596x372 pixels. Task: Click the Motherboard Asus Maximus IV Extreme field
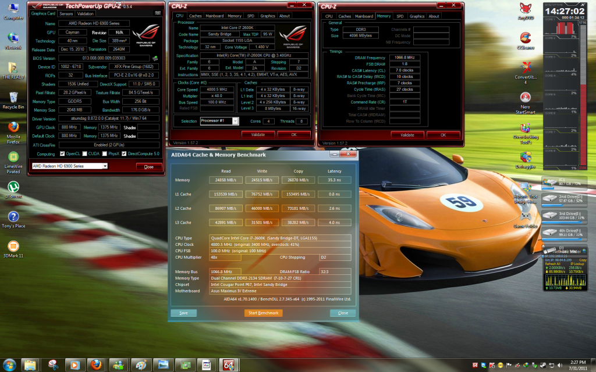click(x=280, y=291)
